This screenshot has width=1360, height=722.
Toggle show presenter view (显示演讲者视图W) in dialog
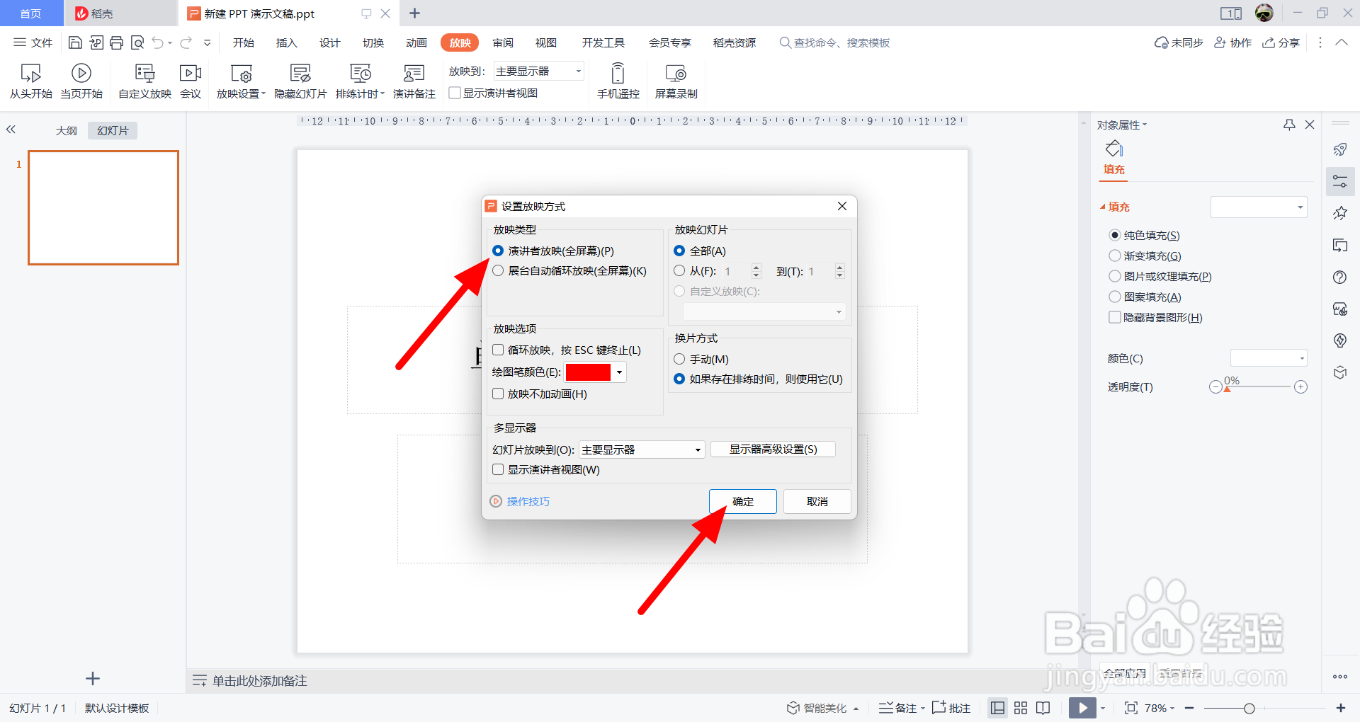[498, 469]
